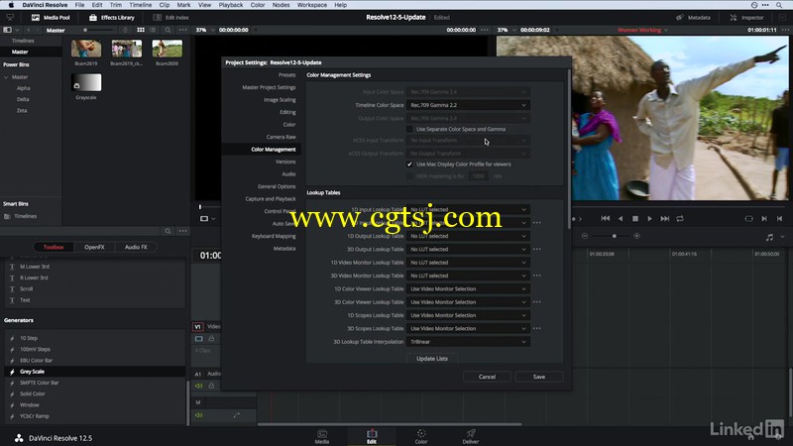Open the Media Pool panel

tap(51, 17)
